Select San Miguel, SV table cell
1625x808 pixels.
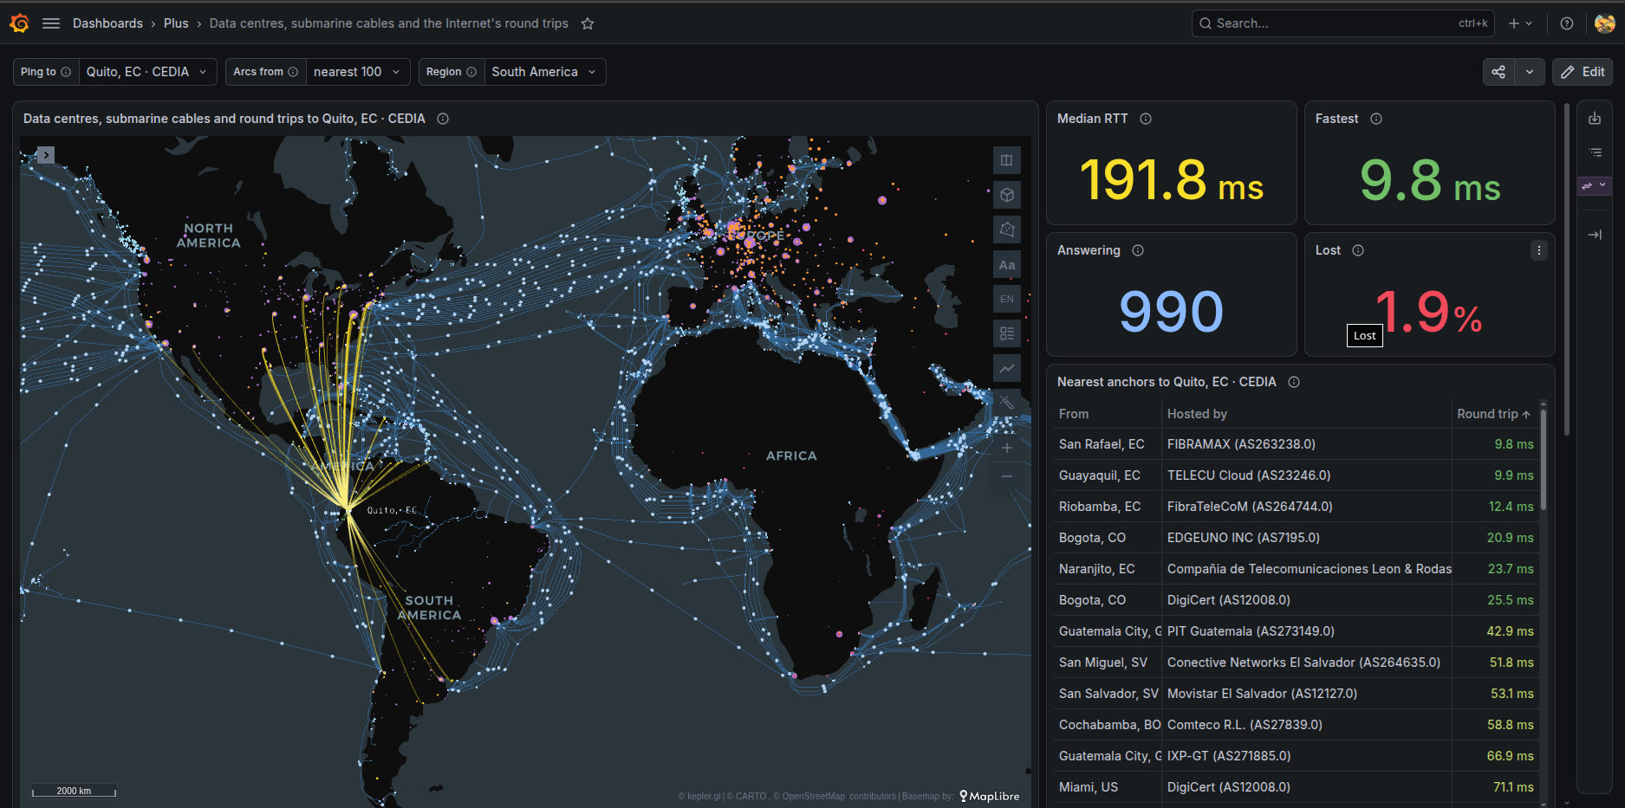click(1108, 663)
